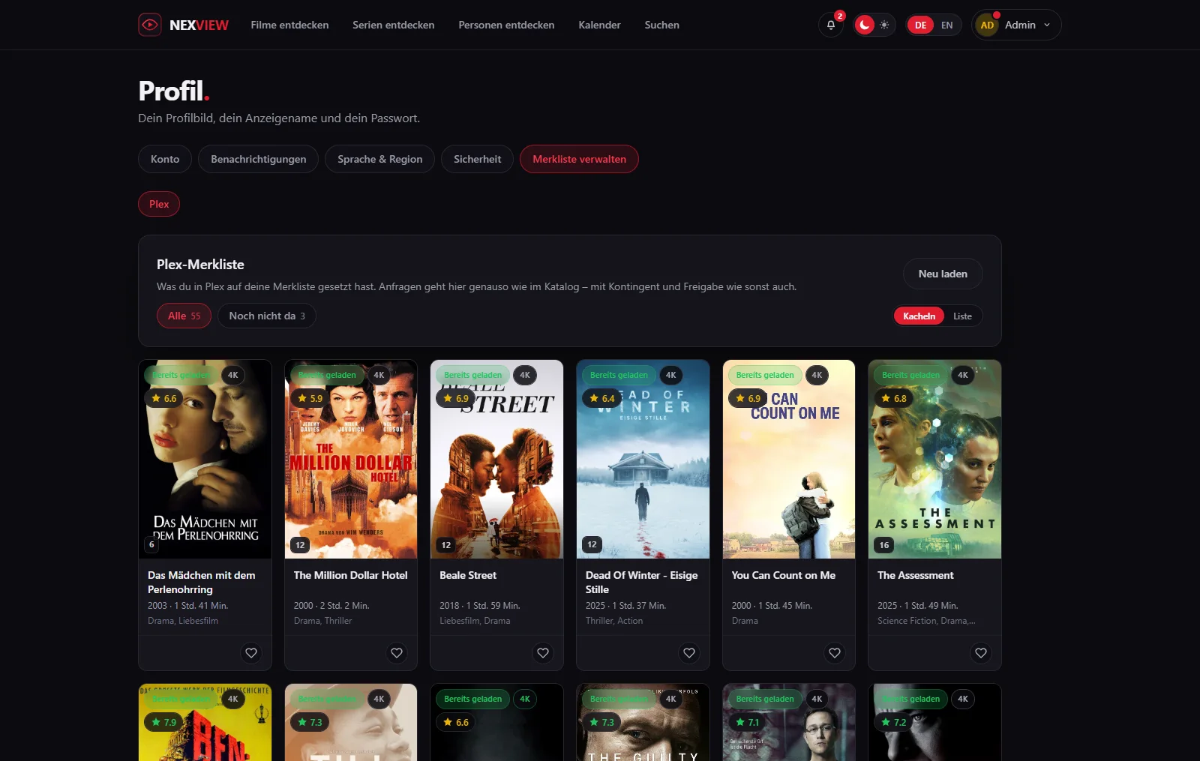Viewport: 1200px width, 761px height.
Task: Click the Neu laden button
Action: click(x=943, y=274)
